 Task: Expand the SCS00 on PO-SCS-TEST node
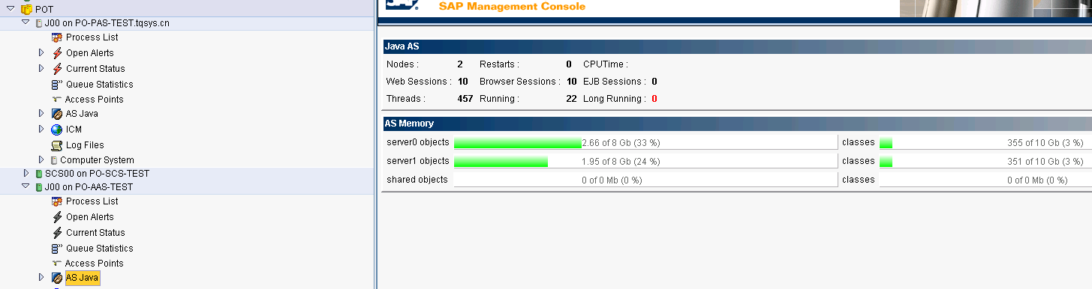tap(26, 173)
